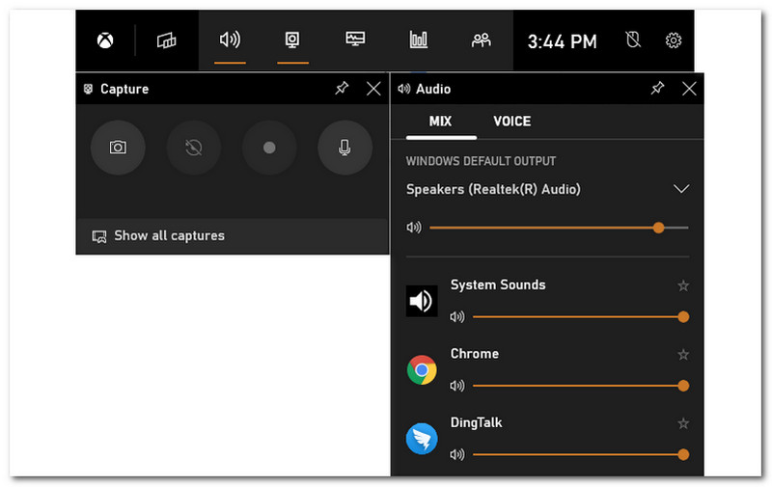
Task: Mute Chrome volume icon
Action: (x=457, y=386)
